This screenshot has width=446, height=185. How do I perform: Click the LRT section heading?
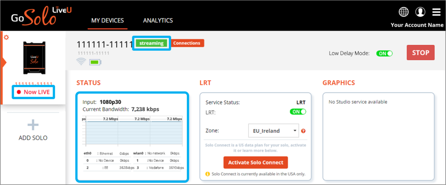[205, 83]
